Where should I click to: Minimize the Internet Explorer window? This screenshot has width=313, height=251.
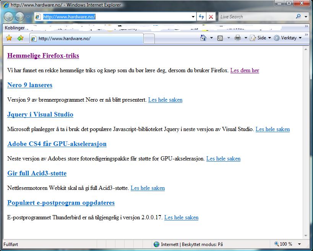pos(280,3)
